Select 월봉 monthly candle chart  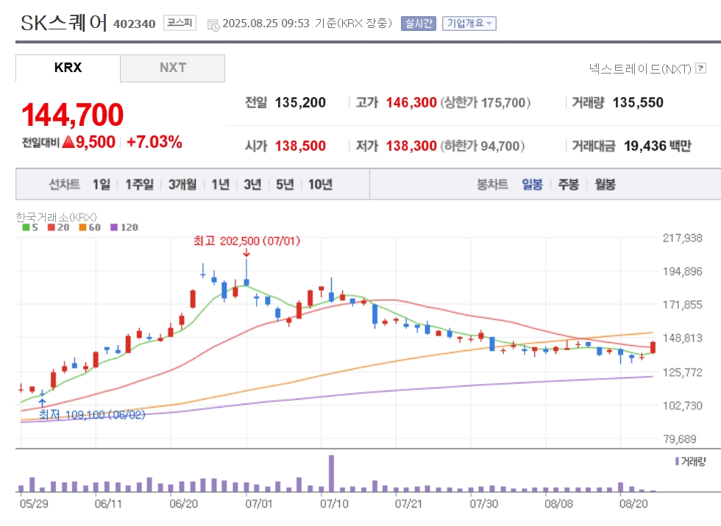tap(605, 185)
